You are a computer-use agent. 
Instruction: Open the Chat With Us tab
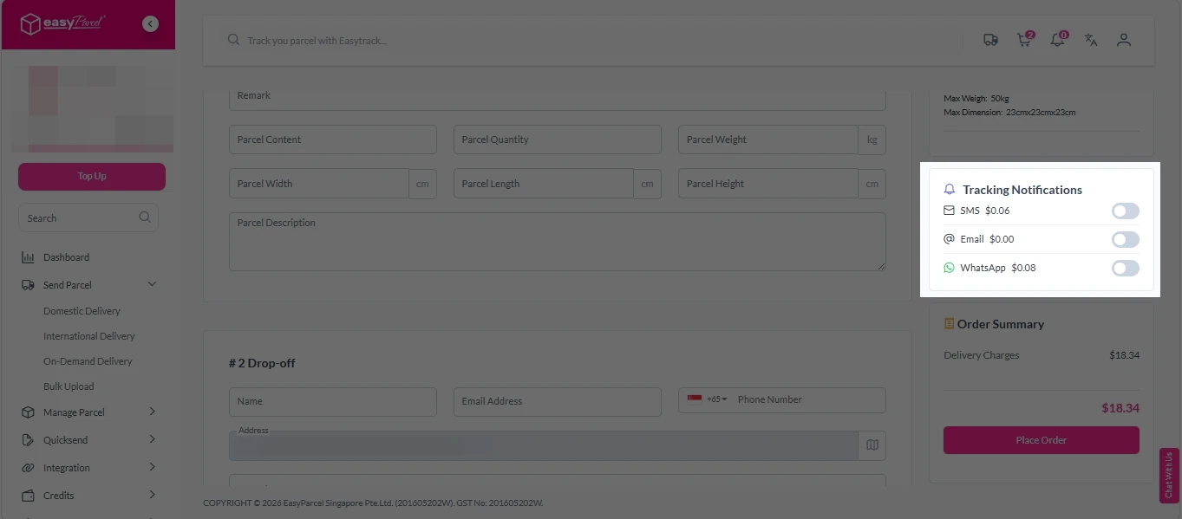1168,473
